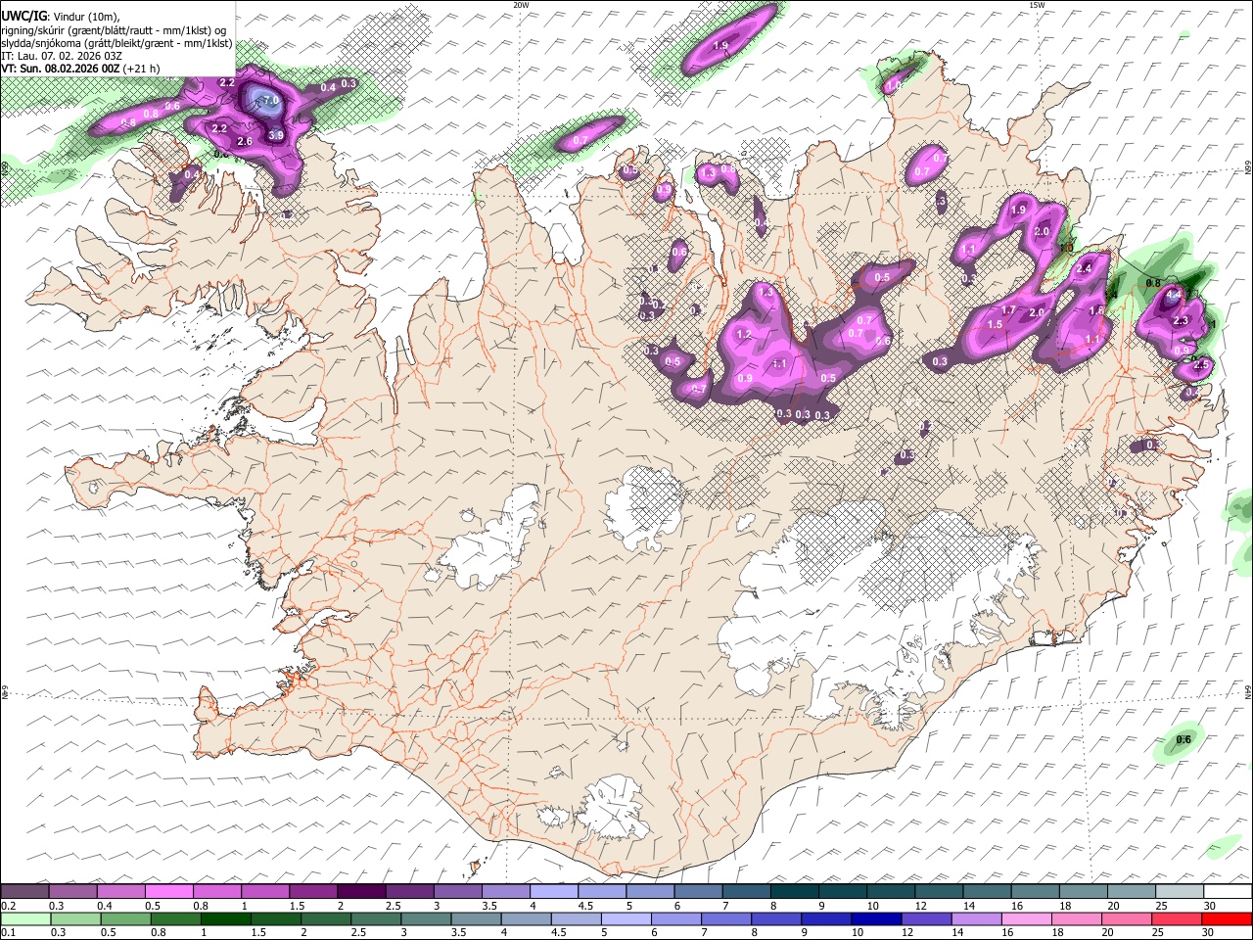Image resolution: width=1253 pixels, height=940 pixels.
Task: Click the dark teal 8–9 snow legend swatch
Action: click(x=795, y=891)
